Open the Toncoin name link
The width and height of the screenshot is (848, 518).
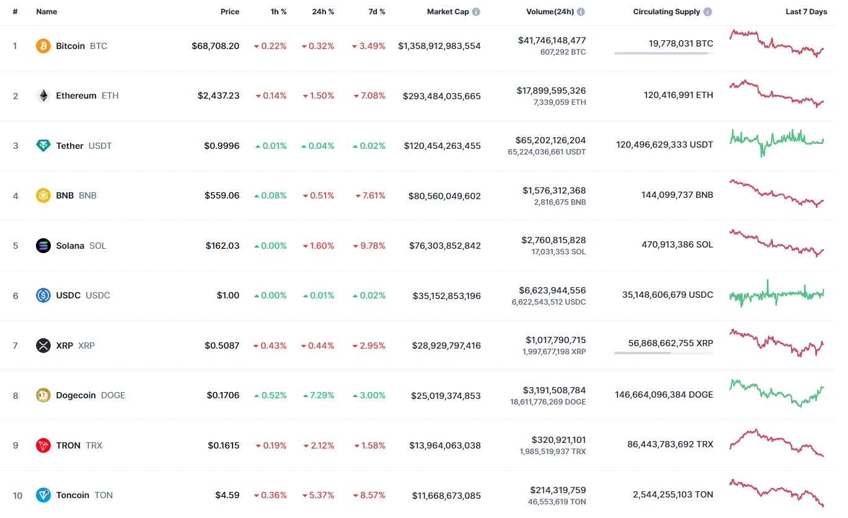click(x=73, y=495)
